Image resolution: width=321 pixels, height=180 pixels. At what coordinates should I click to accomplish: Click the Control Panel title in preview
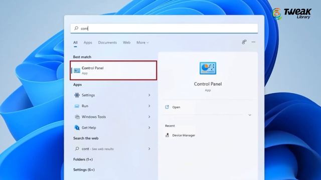(x=208, y=84)
